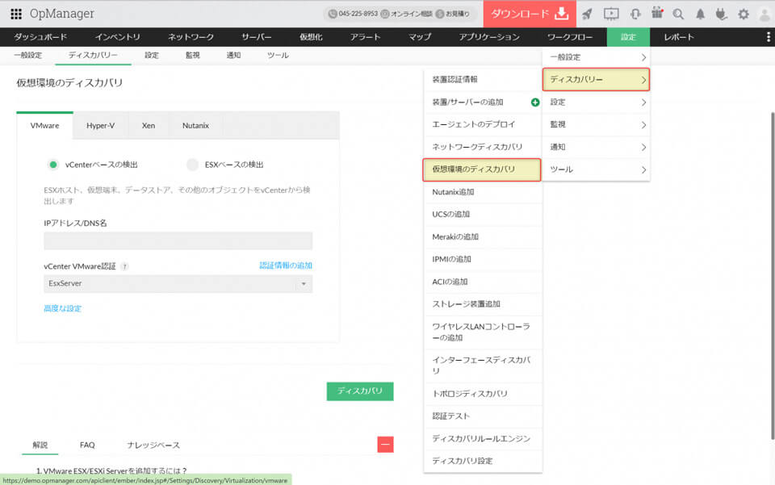Open the alarm bell notifications
Viewport: 775px width, 485px height.
[700, 15]
